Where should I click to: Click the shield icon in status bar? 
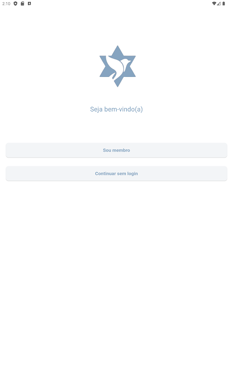[15, 4]
